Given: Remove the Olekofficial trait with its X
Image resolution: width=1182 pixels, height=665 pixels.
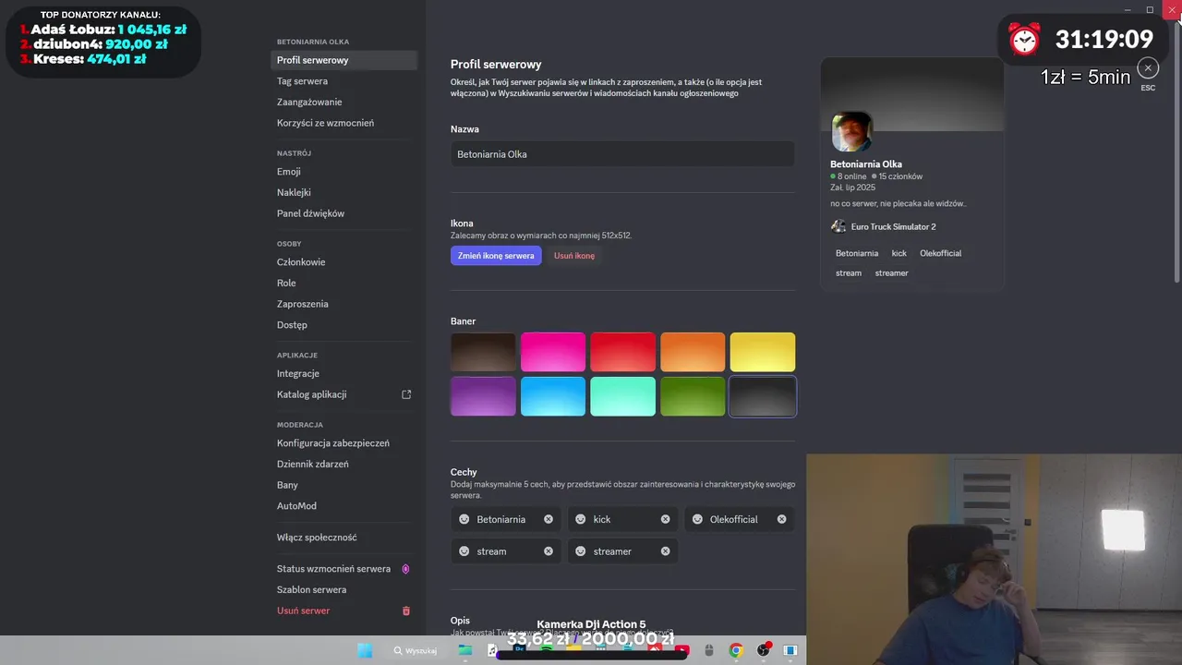Looking at the screenshot, I should coord(781,519).
